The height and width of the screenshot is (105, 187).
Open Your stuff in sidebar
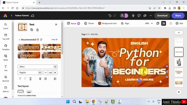click(6, 37)
